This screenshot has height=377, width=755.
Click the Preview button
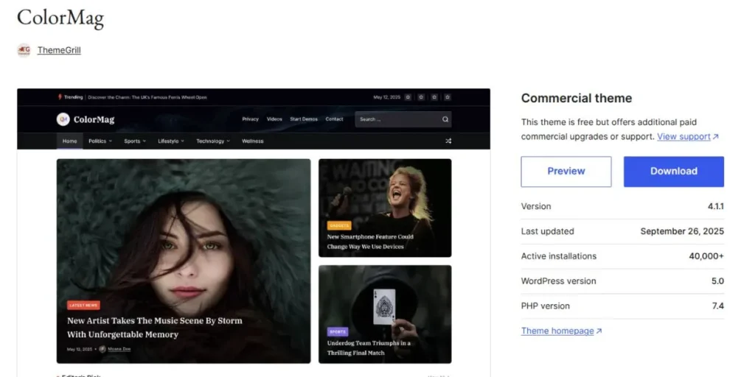pyautogui.click(x=566, y=171)
